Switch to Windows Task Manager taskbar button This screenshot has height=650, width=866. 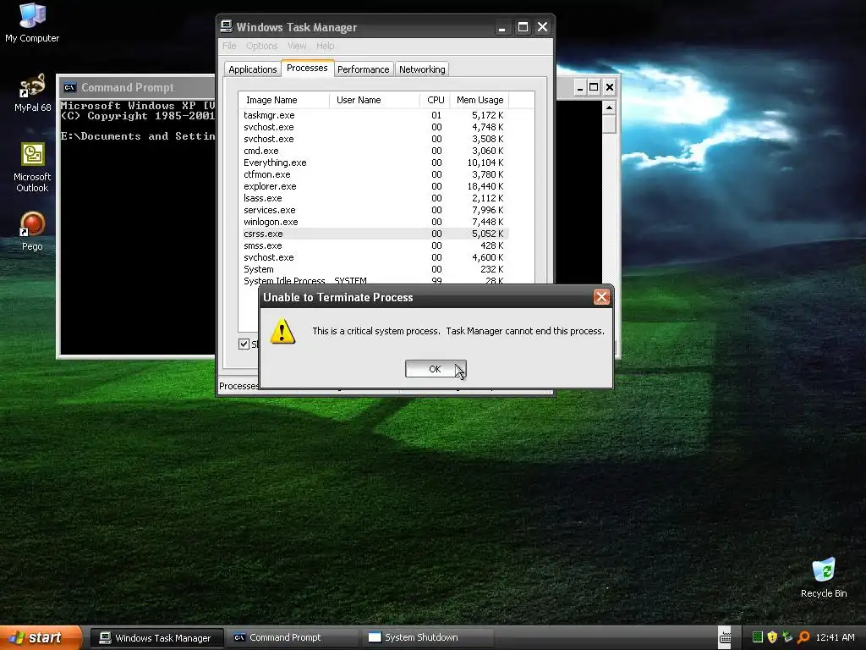tap(156, 638)
